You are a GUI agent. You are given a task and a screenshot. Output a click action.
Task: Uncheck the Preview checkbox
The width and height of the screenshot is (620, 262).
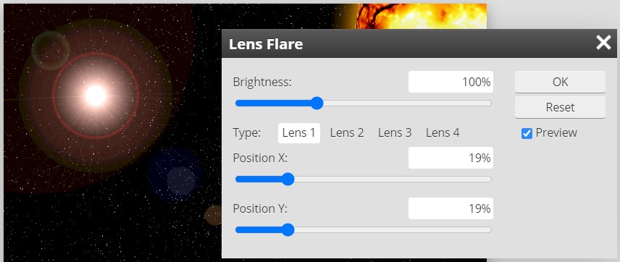(x=527, y=134)
